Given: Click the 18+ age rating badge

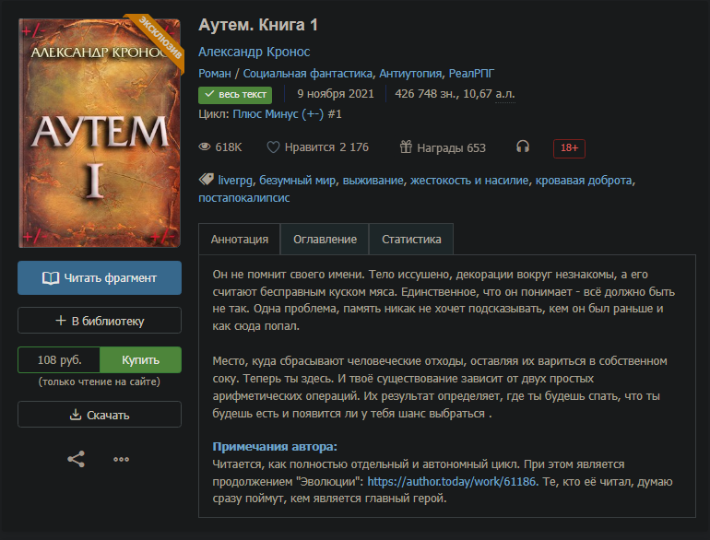Looking at the screenshot, I should click(x=569, y=147).
